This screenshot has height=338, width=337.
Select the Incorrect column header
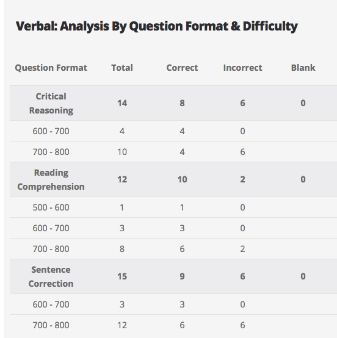(x=242, y=68)
